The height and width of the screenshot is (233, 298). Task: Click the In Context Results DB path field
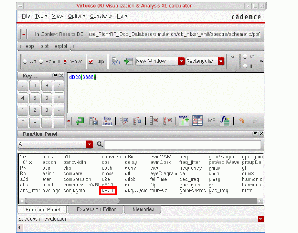(174, 34)
